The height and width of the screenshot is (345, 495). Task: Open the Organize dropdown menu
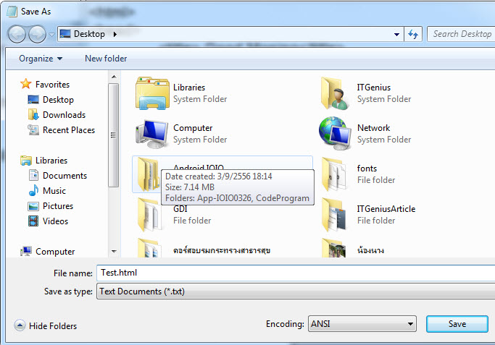pos(41,59)
